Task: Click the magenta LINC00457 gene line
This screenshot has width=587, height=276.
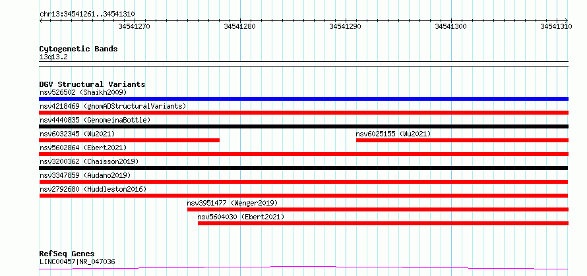Action: (303, 268)
